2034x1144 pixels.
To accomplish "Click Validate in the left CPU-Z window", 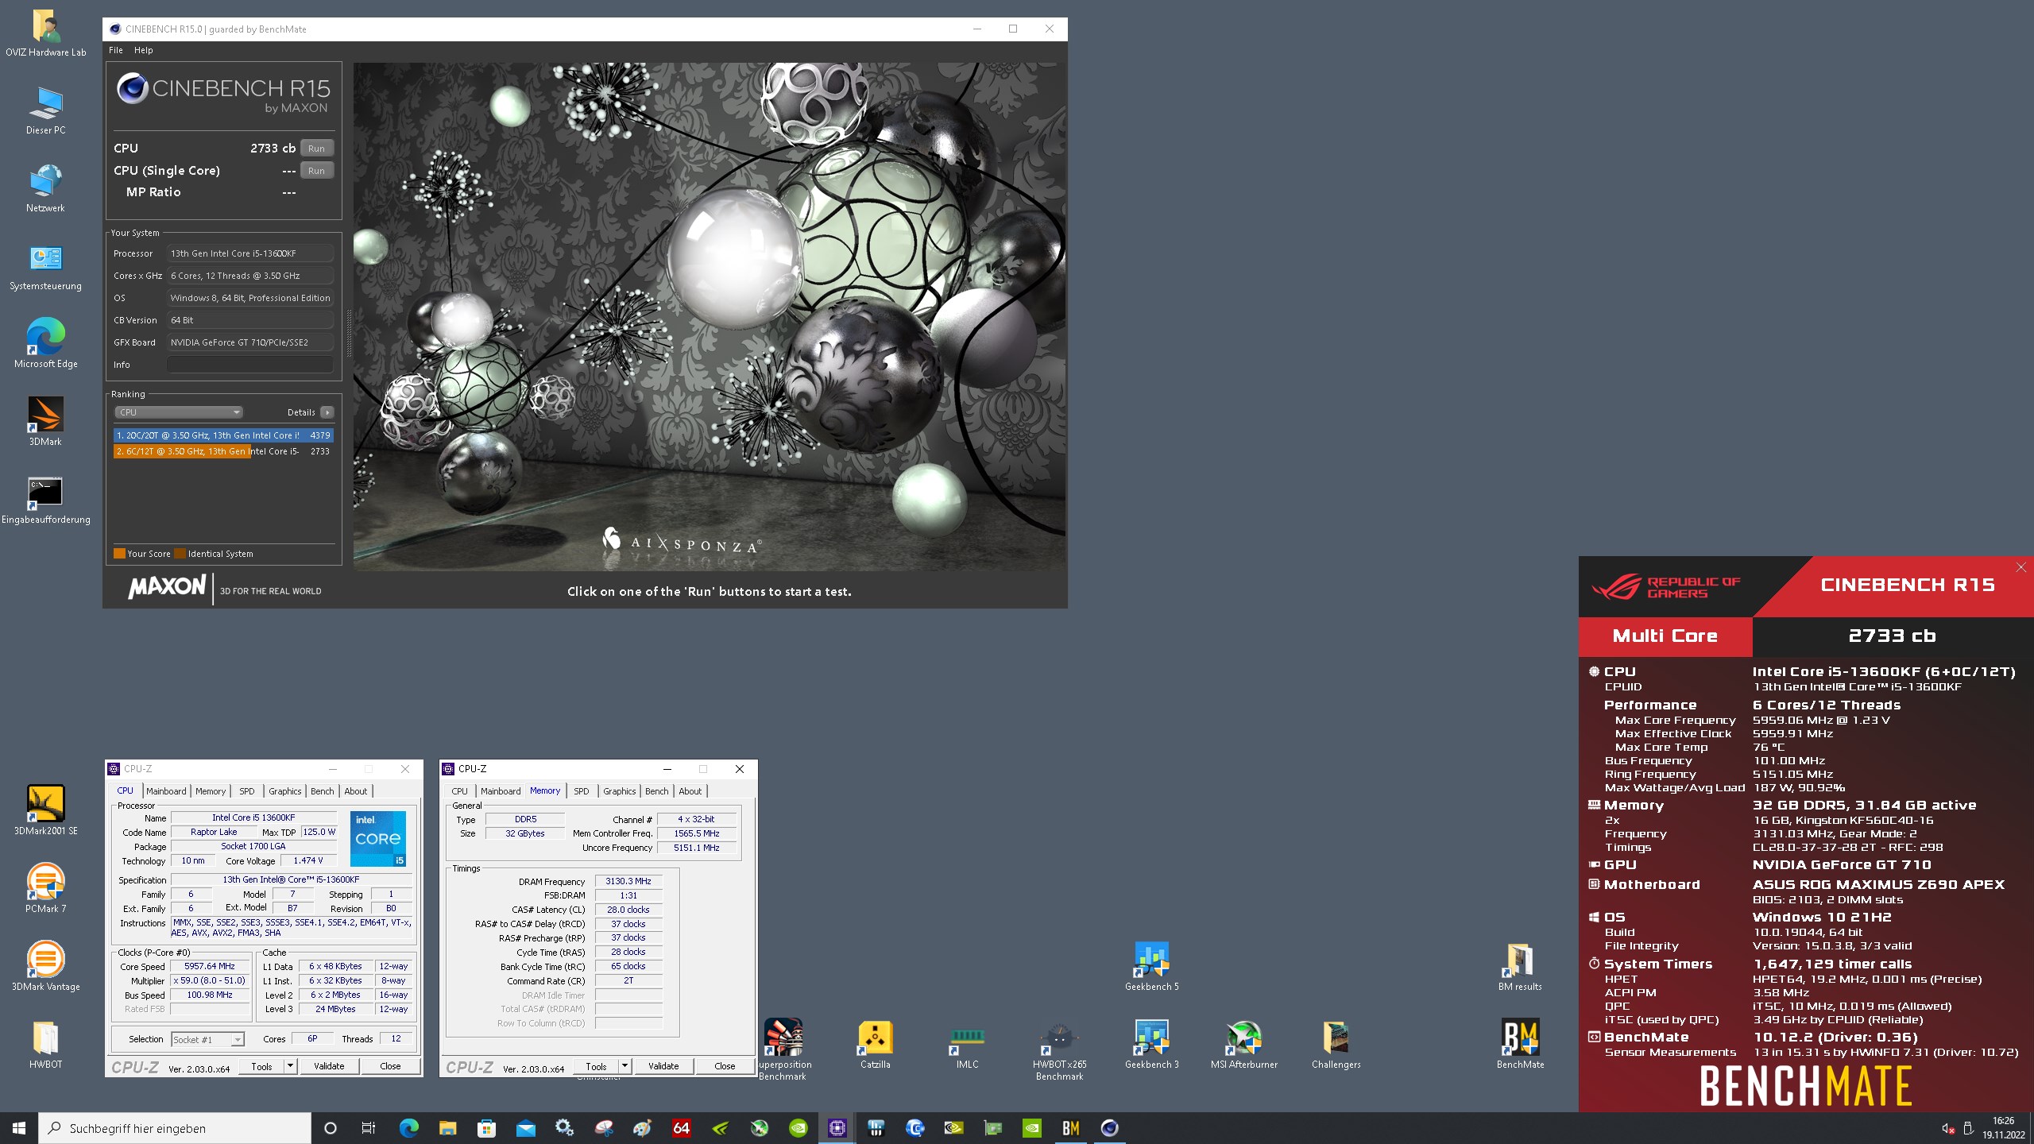I will 329,1066.
